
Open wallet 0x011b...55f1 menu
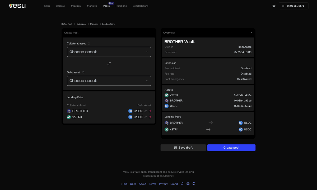click(x=293, y=6)
